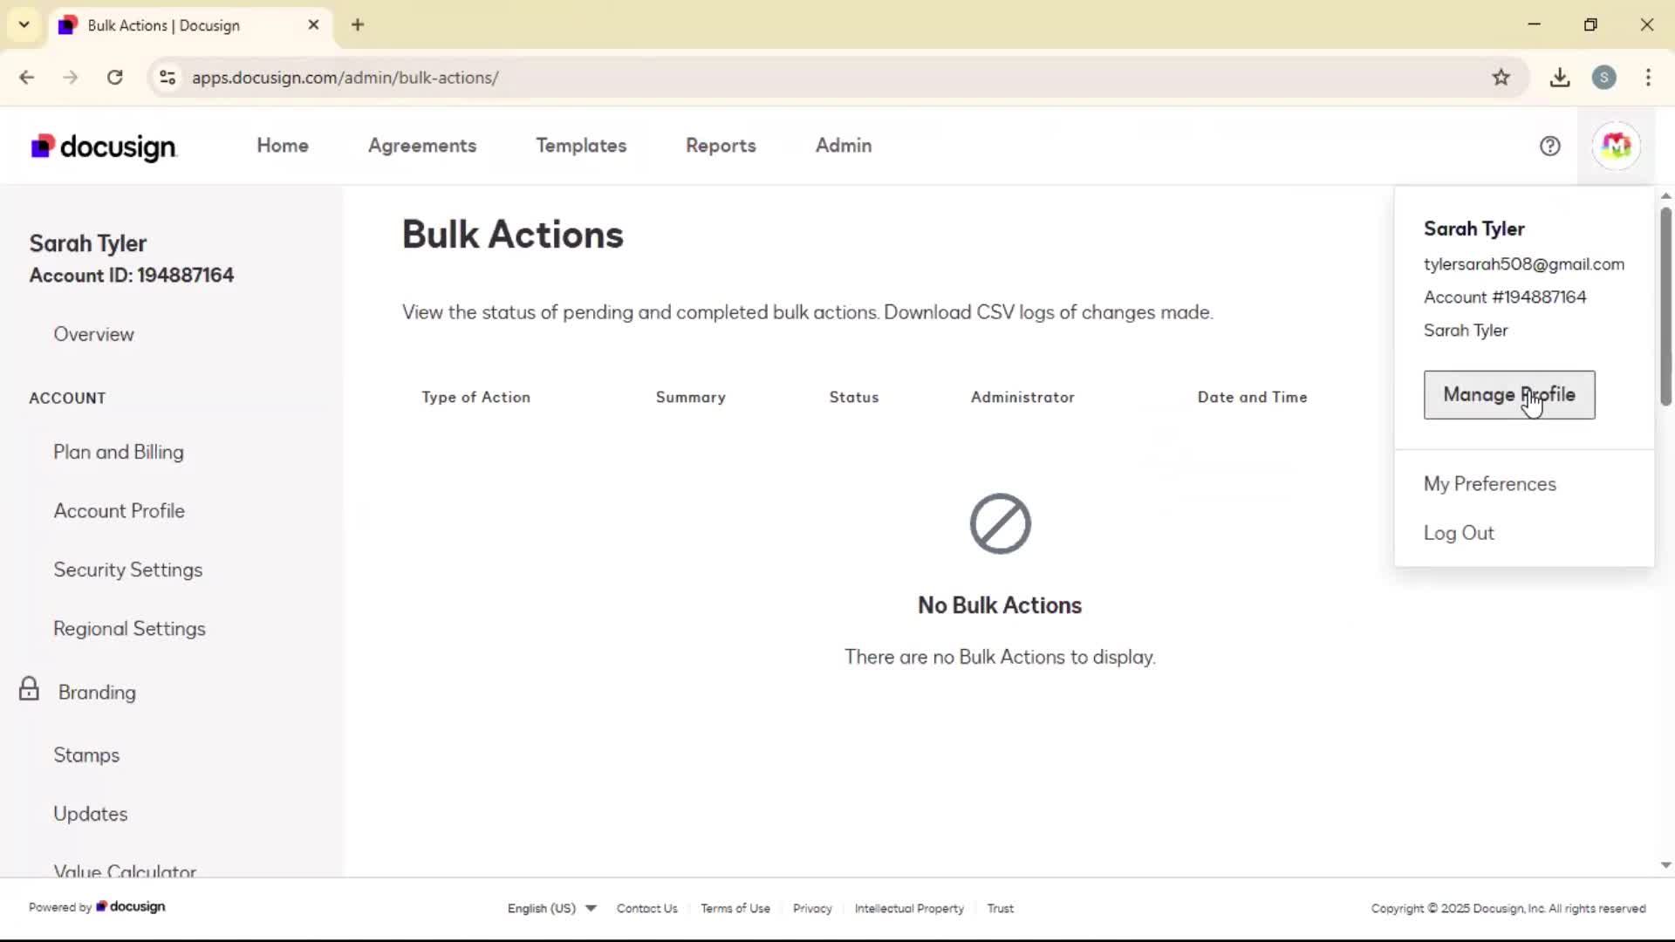Open the Trust footer link
The height and width of the screenshot is (942, 1675).
1000,908
